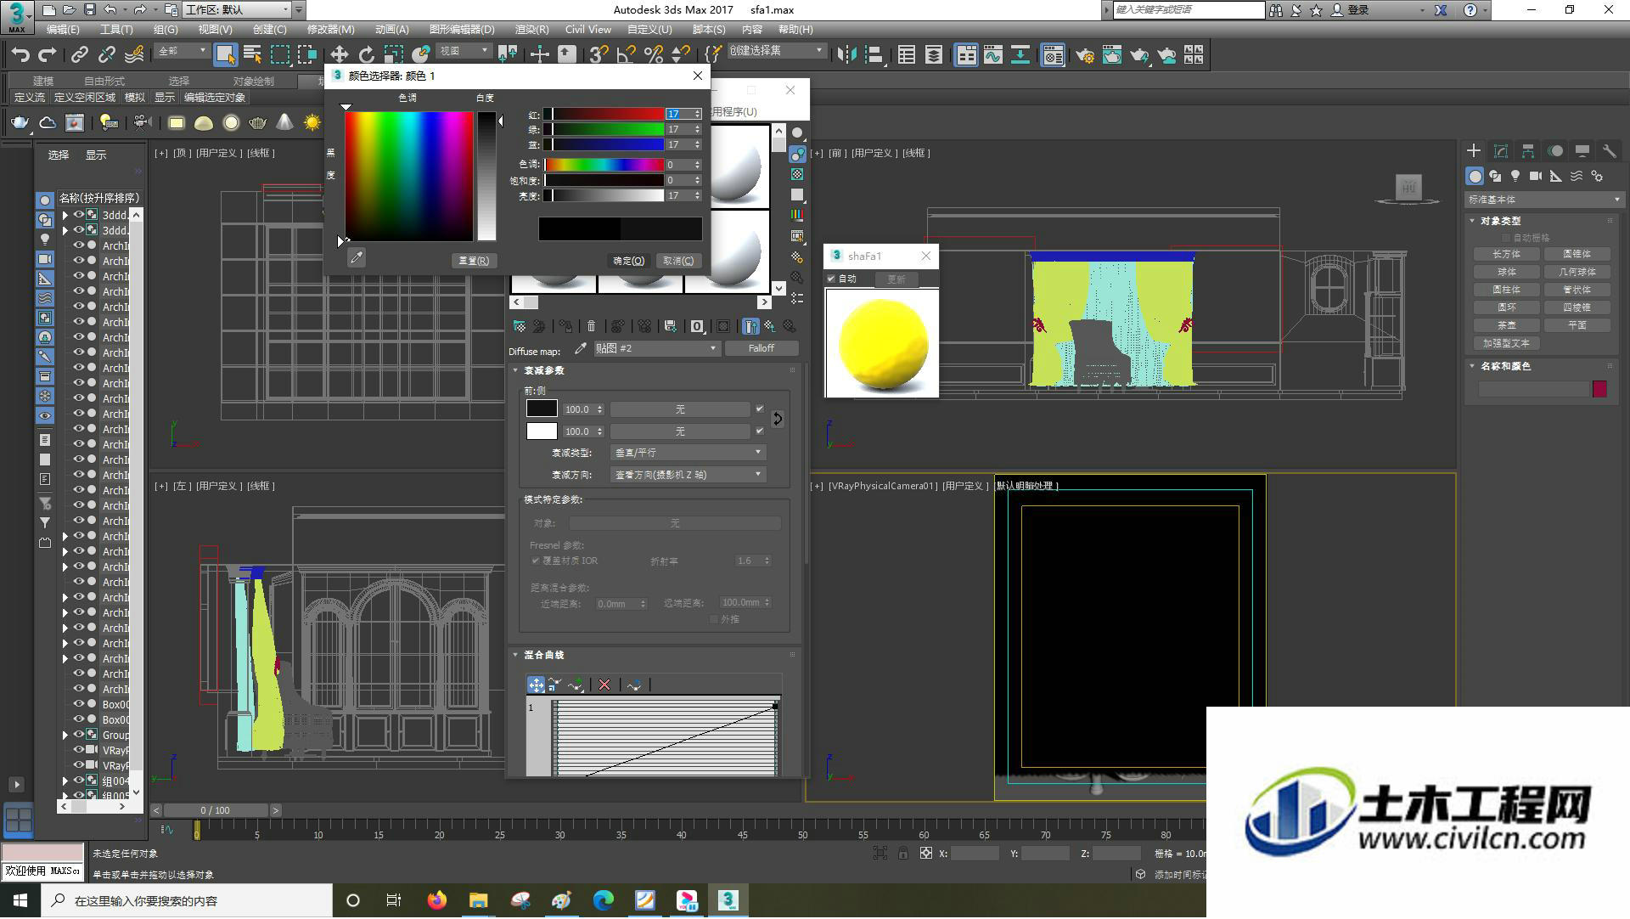
Task: Click the delete point X in mix curve toolbar
Action: [604, 685]
